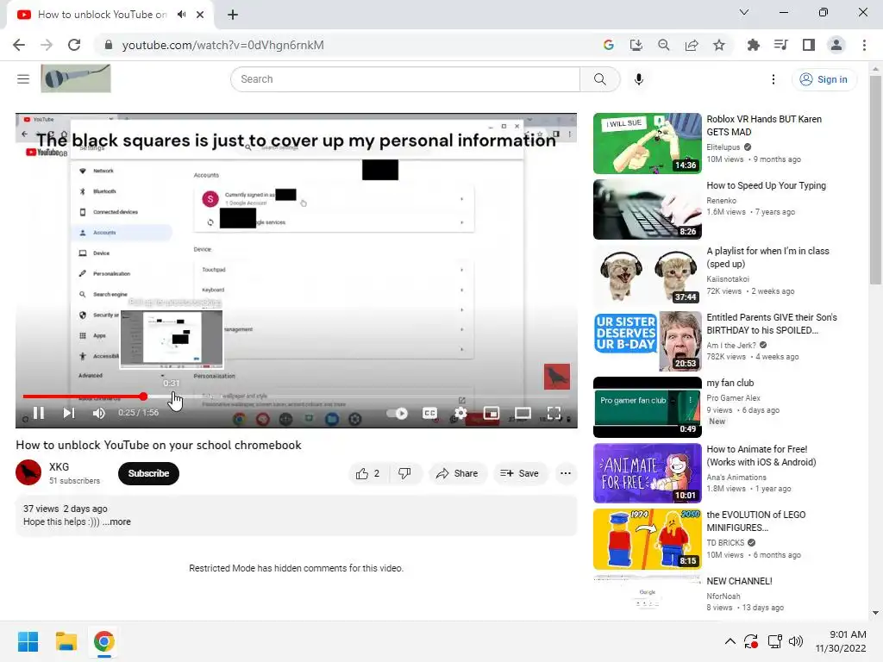883x662 pixels.
Task: Toggle autoplay switch in player
Action: tap(397, 413)
